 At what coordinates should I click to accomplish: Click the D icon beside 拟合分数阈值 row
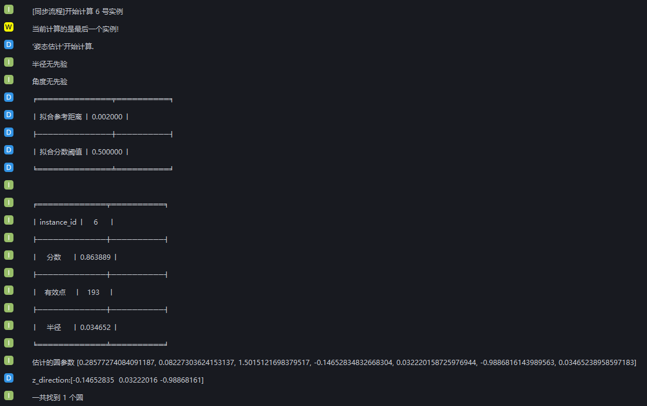click(x=9, y=150)
